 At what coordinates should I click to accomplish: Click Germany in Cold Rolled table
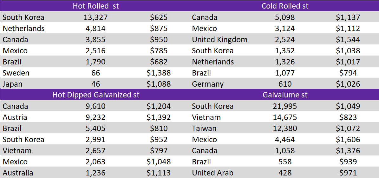(208, 84)
